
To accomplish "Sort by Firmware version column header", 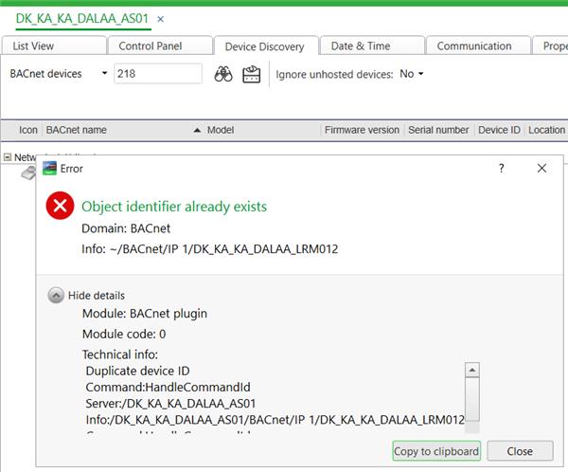I will pos(362,130).
